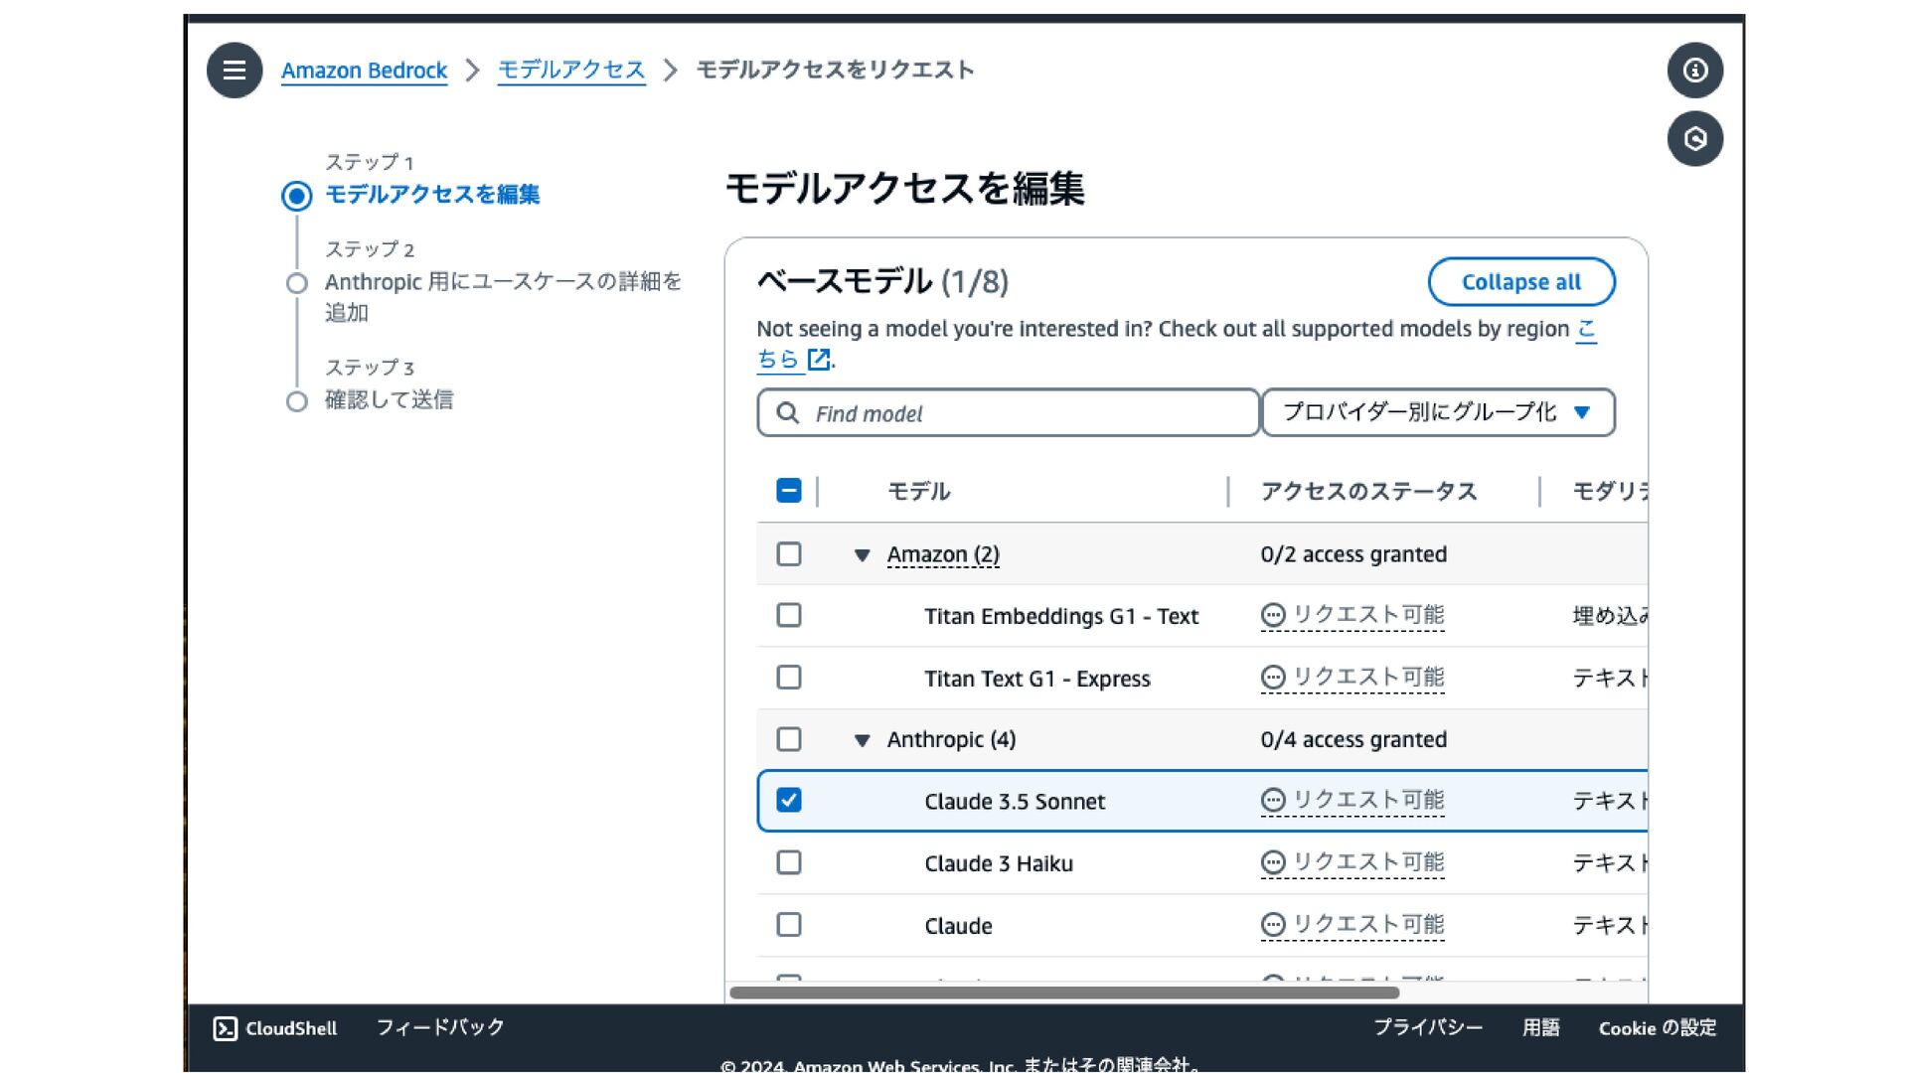1908x1073 pixels.
Task: Click Claude 3 Haiku status icon
Action: [x=1273, y=863]
